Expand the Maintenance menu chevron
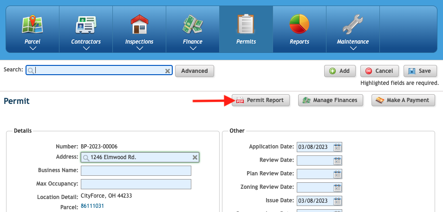This screenshot has width=443, height=212. pyautogui.click(x=353, y=48)
